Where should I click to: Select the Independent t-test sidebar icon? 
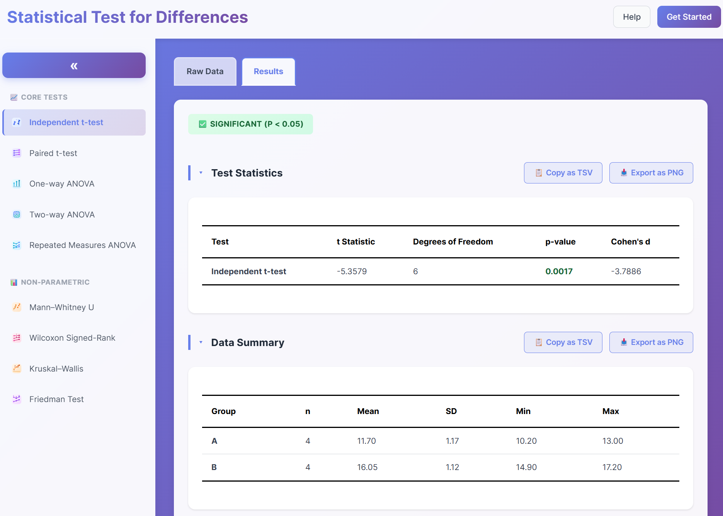click(16, 122)
